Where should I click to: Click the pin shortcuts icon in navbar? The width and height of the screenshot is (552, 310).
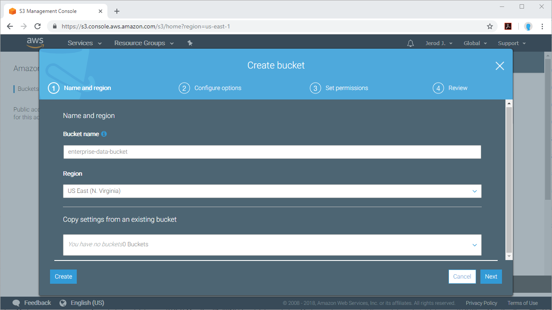190,43
